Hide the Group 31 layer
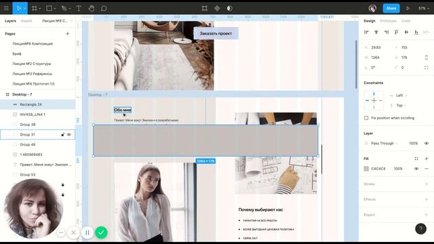The image size is (434, 244). point(69,134)
